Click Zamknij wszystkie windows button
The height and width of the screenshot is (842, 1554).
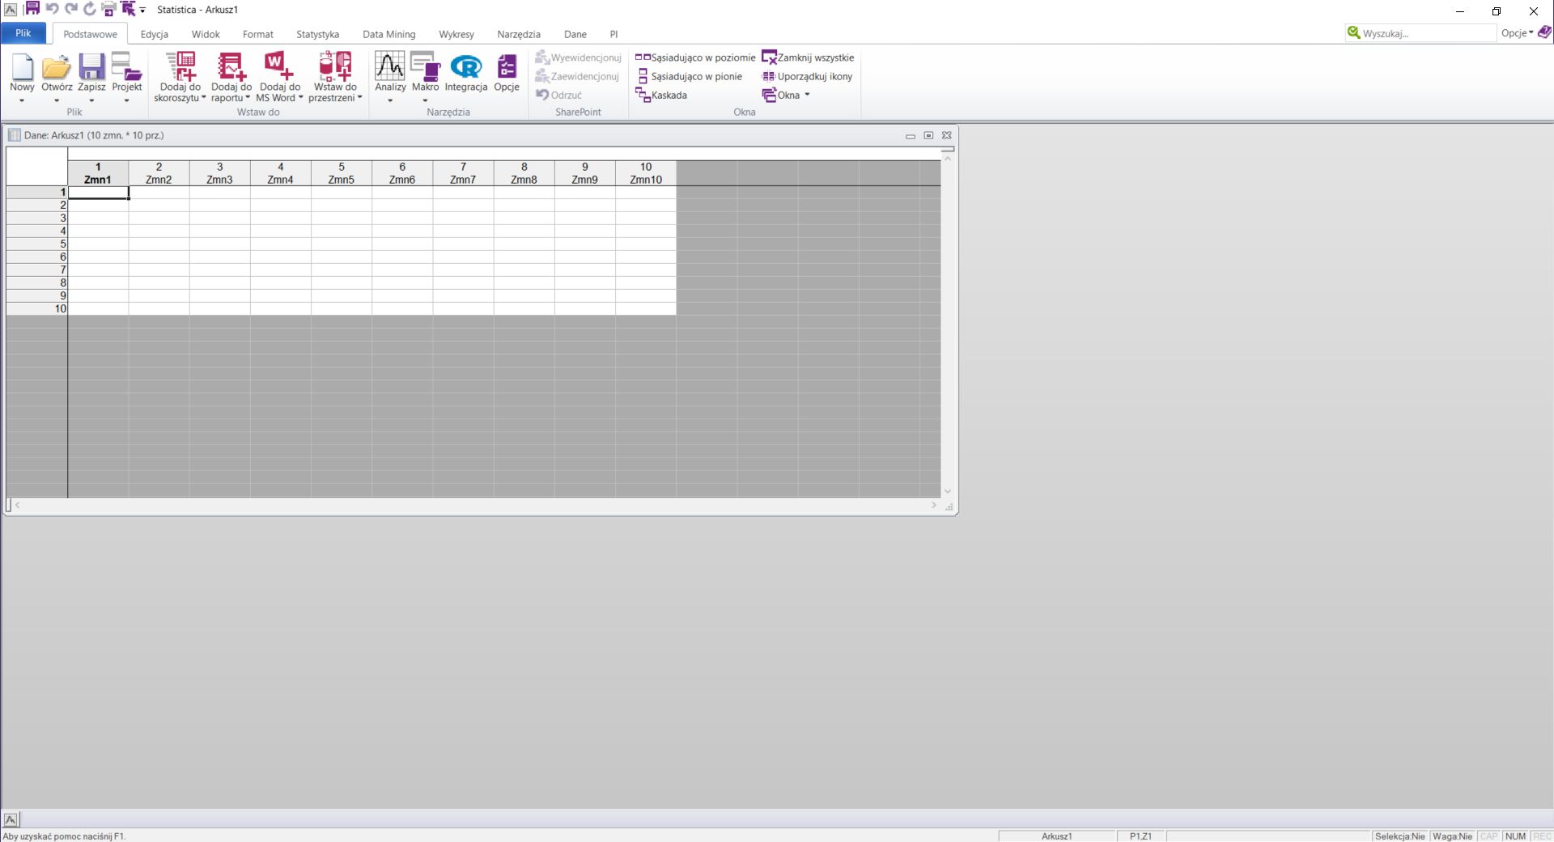808,57
